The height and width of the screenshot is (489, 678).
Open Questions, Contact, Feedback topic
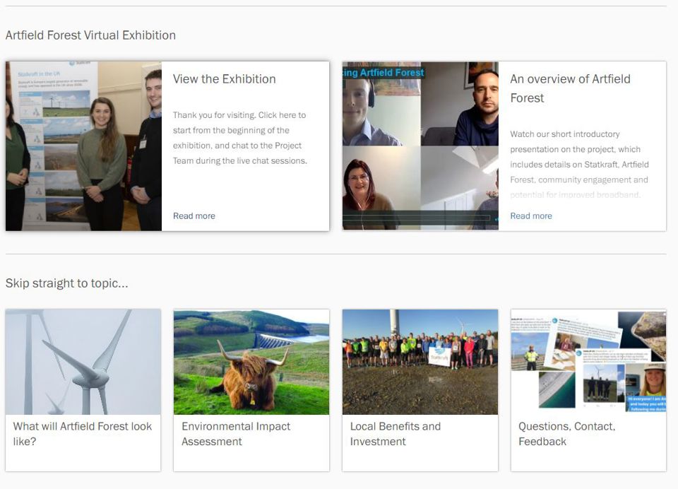pos(567,434)
